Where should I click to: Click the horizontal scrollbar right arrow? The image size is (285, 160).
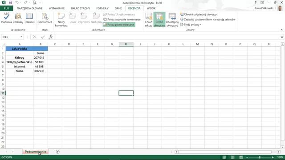pyautogui.click(x=279, y=152)
